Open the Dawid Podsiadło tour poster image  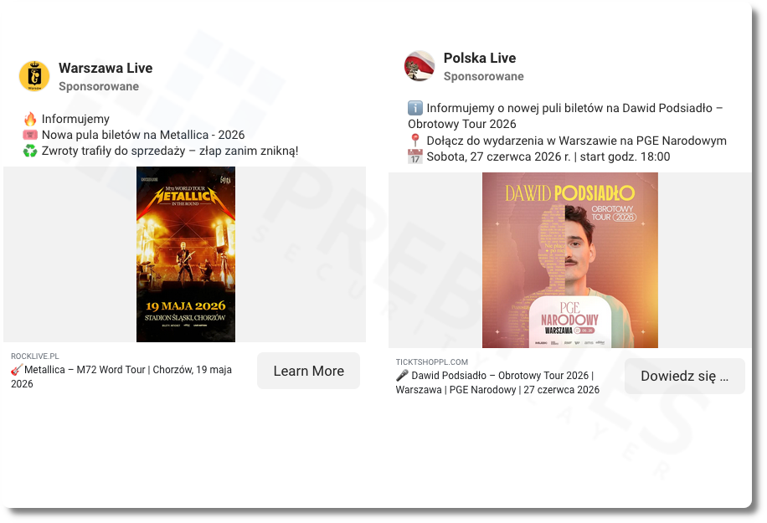[570, 260]
